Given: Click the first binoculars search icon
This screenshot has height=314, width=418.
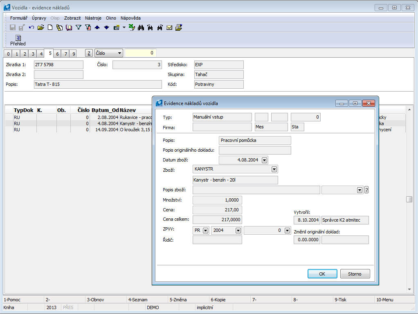Looking at the screenshot, I should (x=141, y=28).
